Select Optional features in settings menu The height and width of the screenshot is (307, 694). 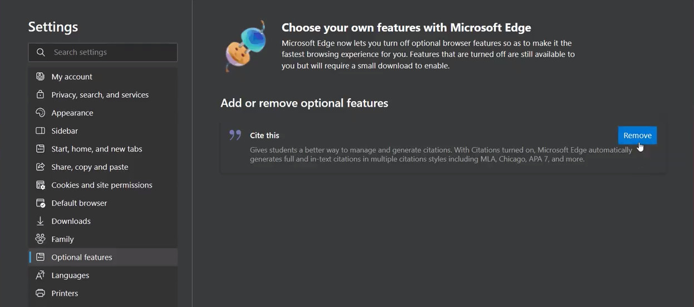(x=82, y=257)
